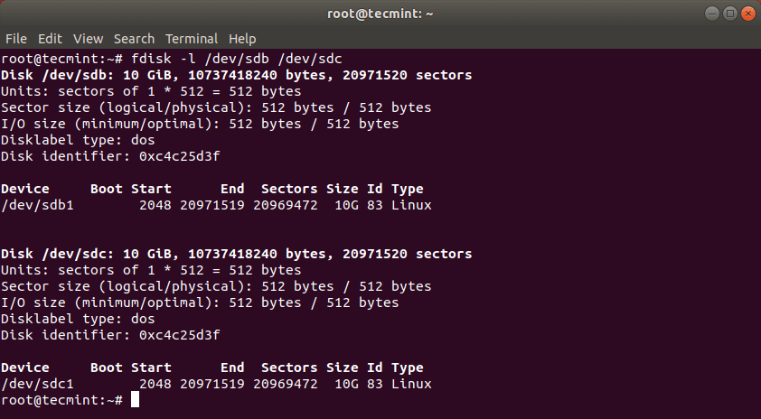Click the terminal cursor at the last prompt

tap(135, 400)
